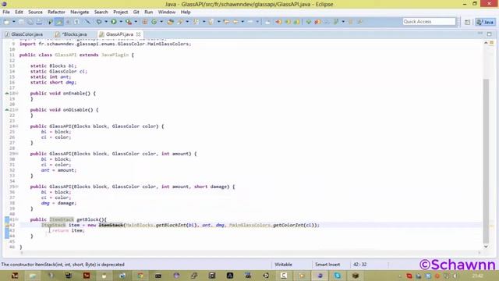Click the Search flashlight toolbar icon
The height and width of the screenshot is (281, 499).
coord(180,22)
